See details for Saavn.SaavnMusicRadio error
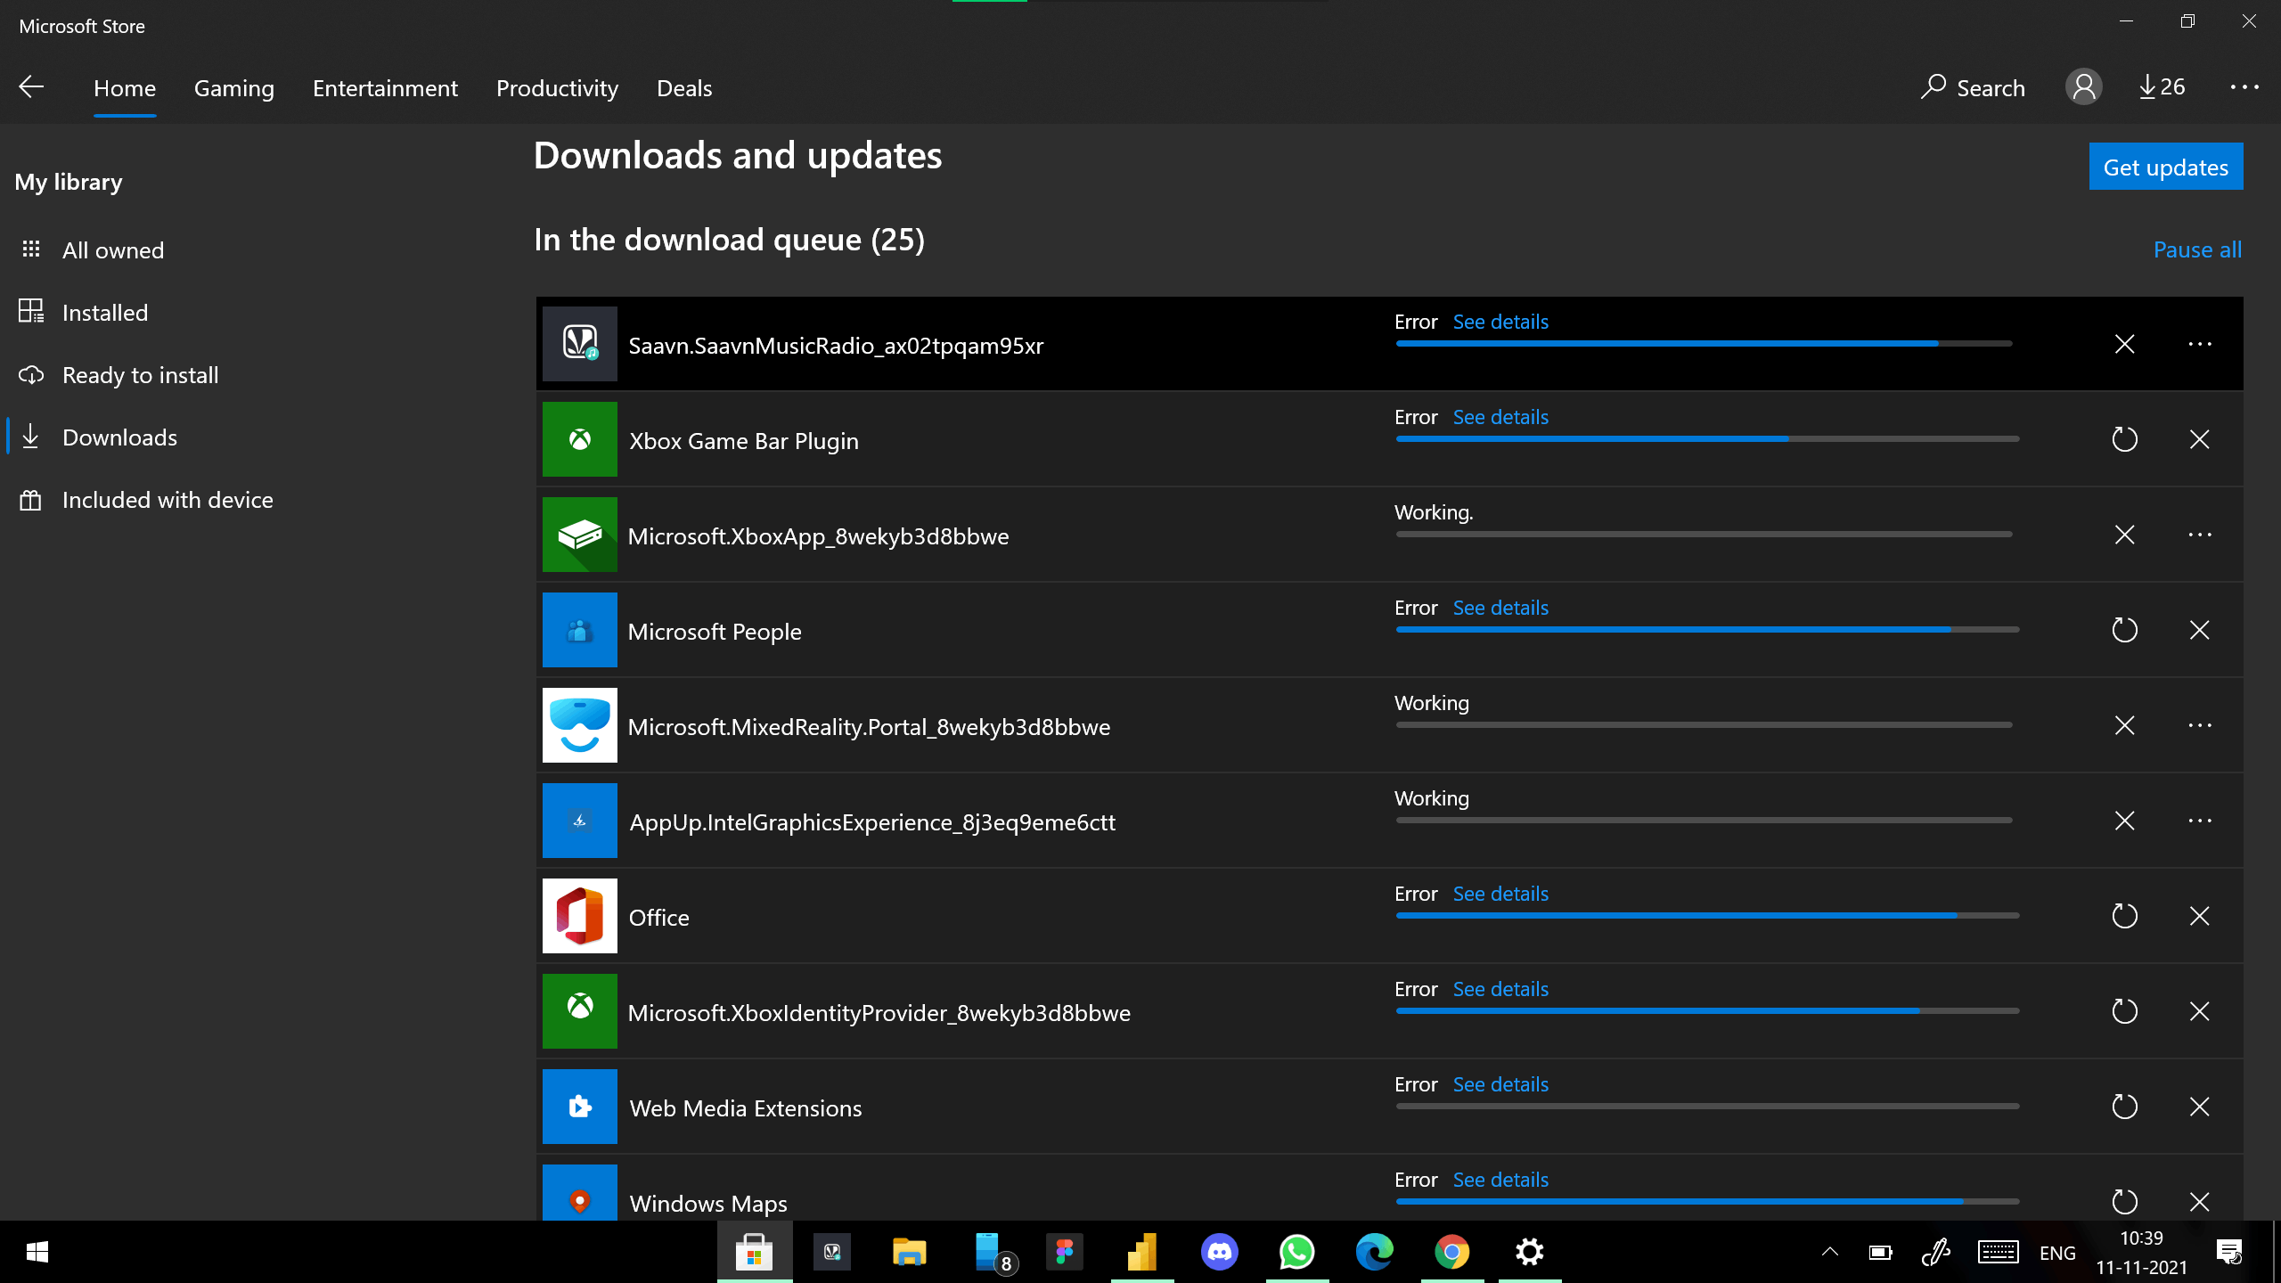 pyautogui.click(x=1500, y=322)
